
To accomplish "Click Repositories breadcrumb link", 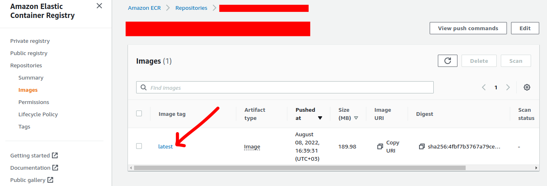I will (191, 8).
